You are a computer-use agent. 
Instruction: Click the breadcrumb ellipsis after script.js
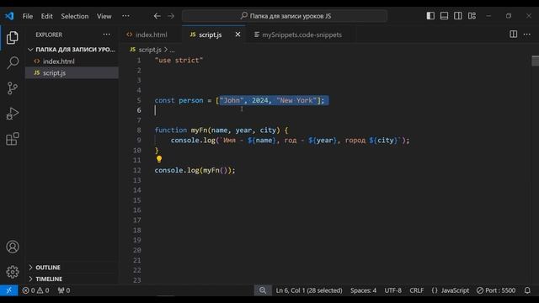172,50
